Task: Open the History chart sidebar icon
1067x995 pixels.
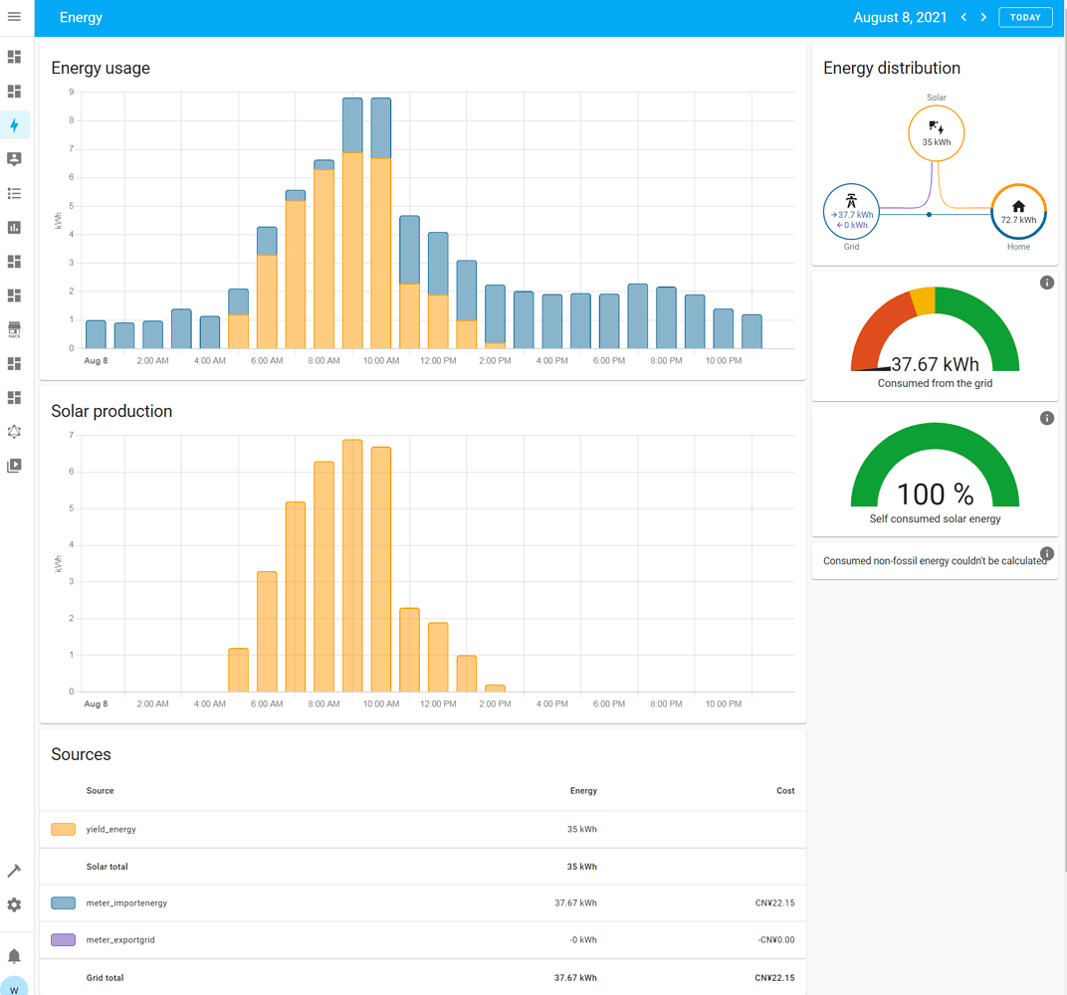Action: pos(14,228)
